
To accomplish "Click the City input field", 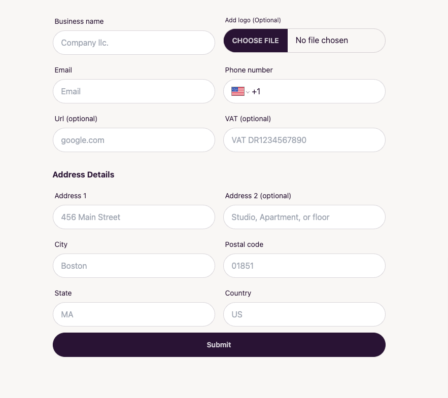I will click(x=134, y=266).
